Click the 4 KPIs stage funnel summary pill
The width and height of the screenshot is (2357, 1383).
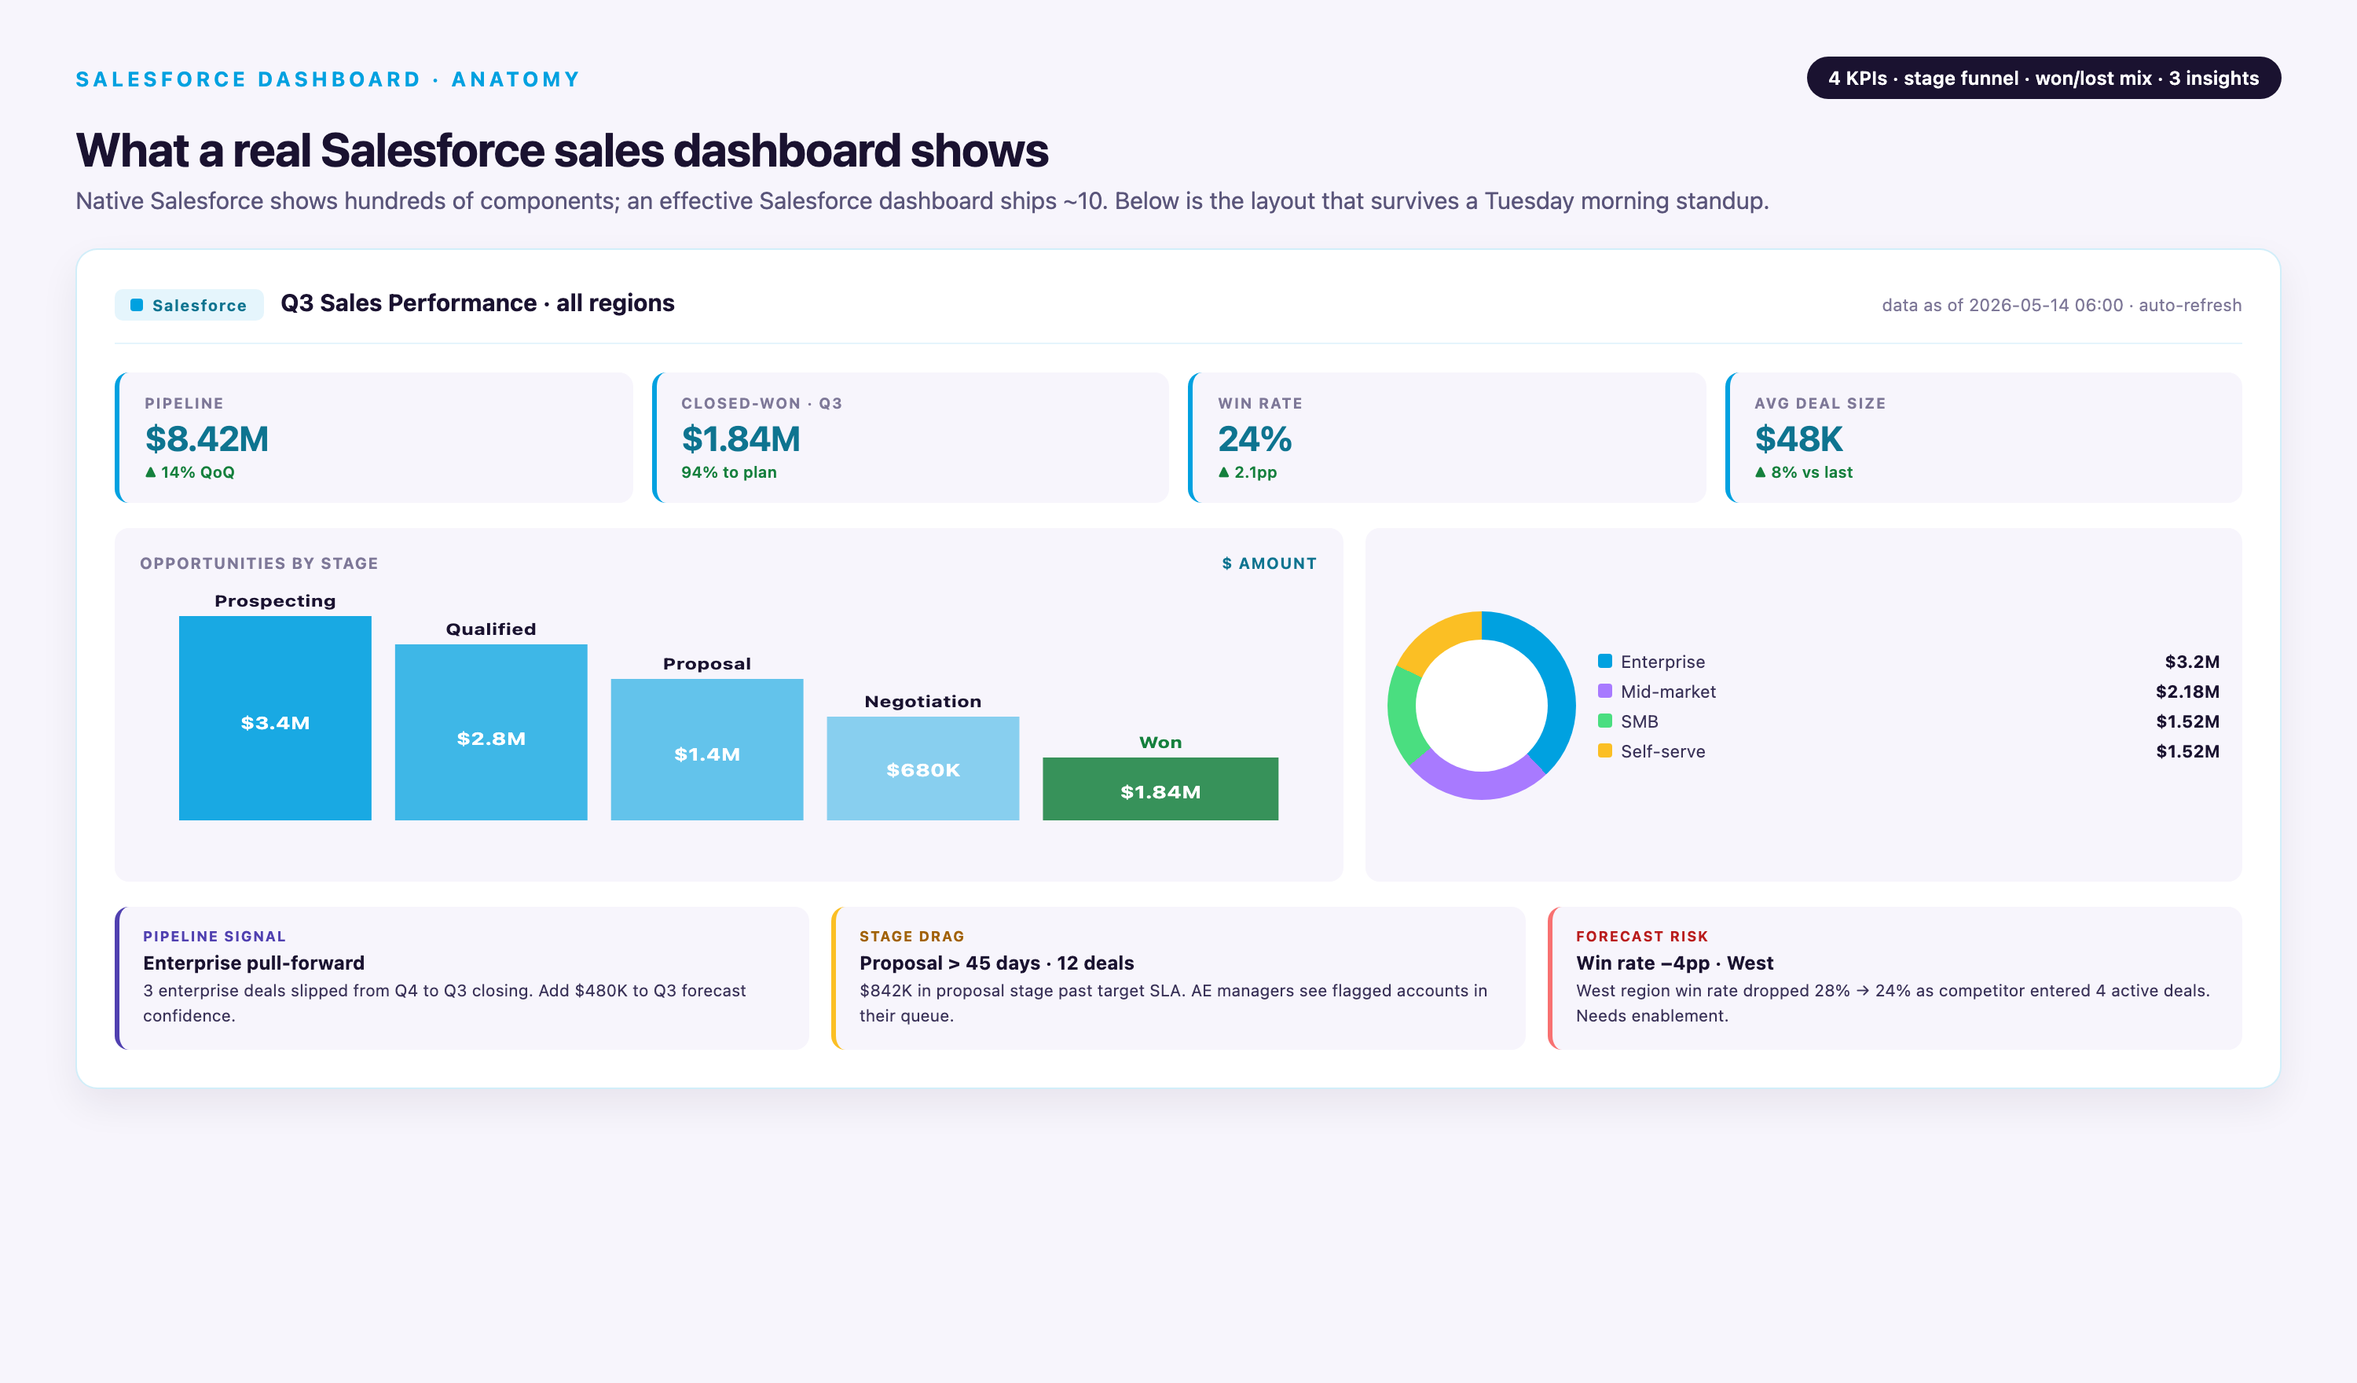(x=2044, y=78)
